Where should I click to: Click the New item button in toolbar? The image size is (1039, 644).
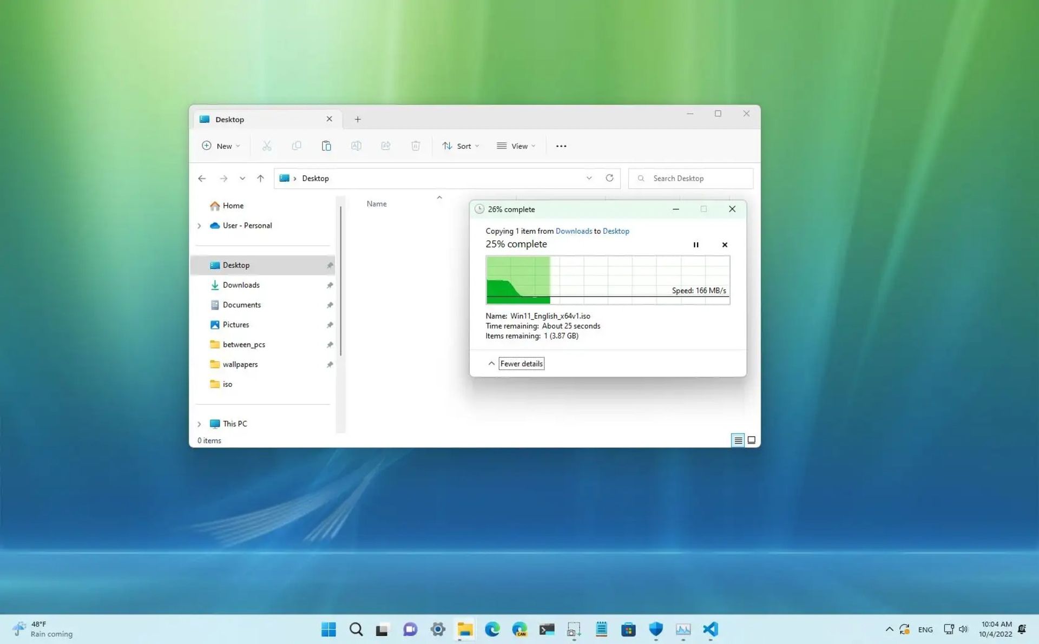click(220, 146)
